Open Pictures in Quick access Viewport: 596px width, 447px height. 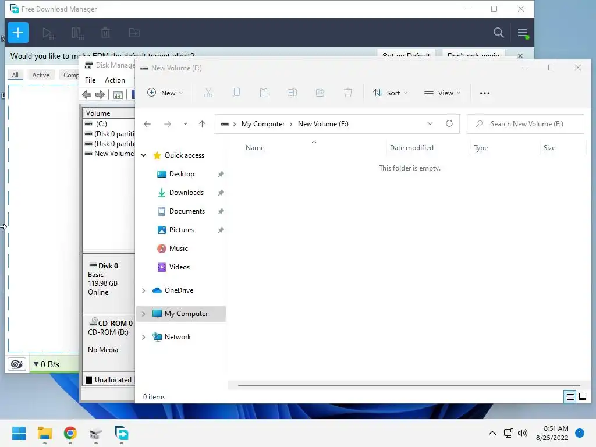[182, 230]
